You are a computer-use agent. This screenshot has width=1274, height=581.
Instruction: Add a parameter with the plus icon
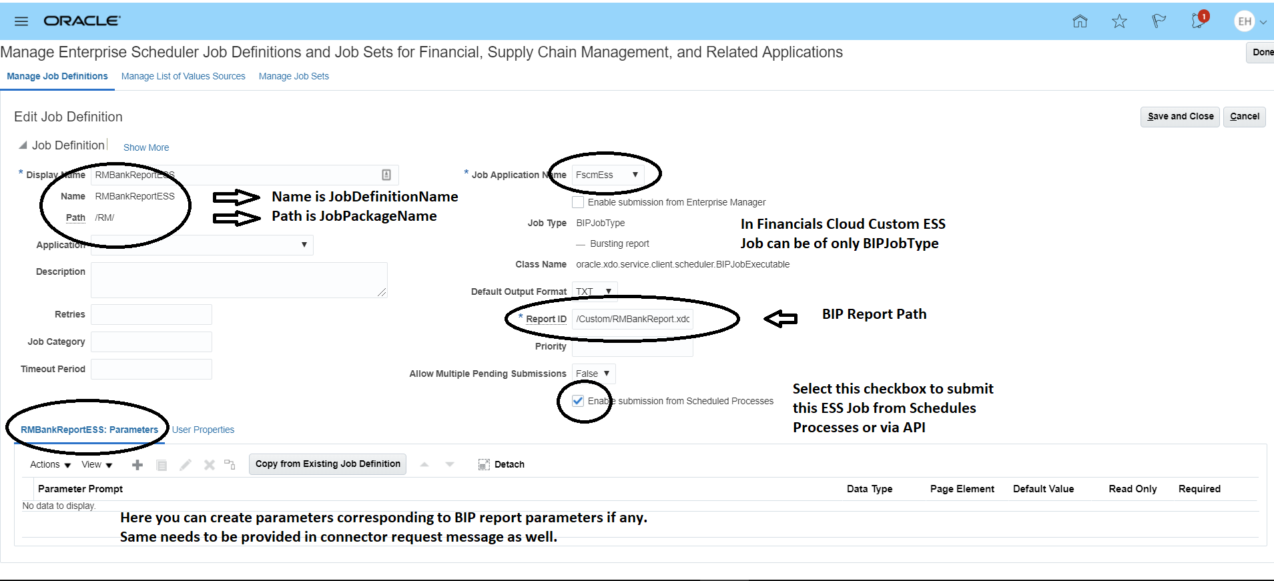coord(137,465)
